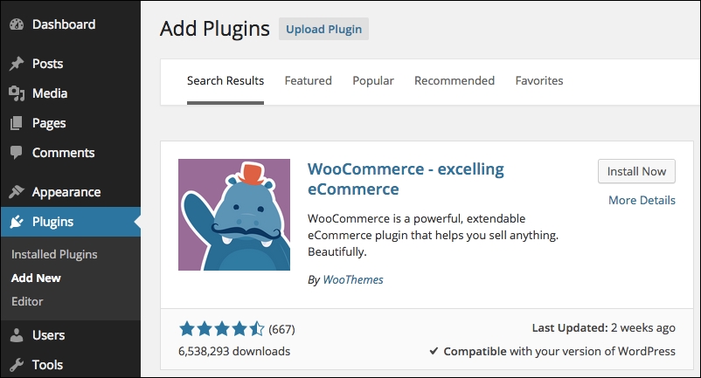The width and height of the screenshot is (701, 378).
Task: Click the Upload Plugin button
Action: coord(323,29)
